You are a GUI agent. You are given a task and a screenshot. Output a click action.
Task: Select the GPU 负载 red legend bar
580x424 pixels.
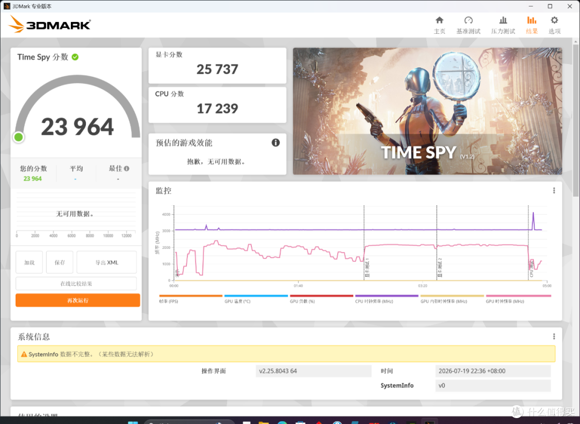(322, 296)
